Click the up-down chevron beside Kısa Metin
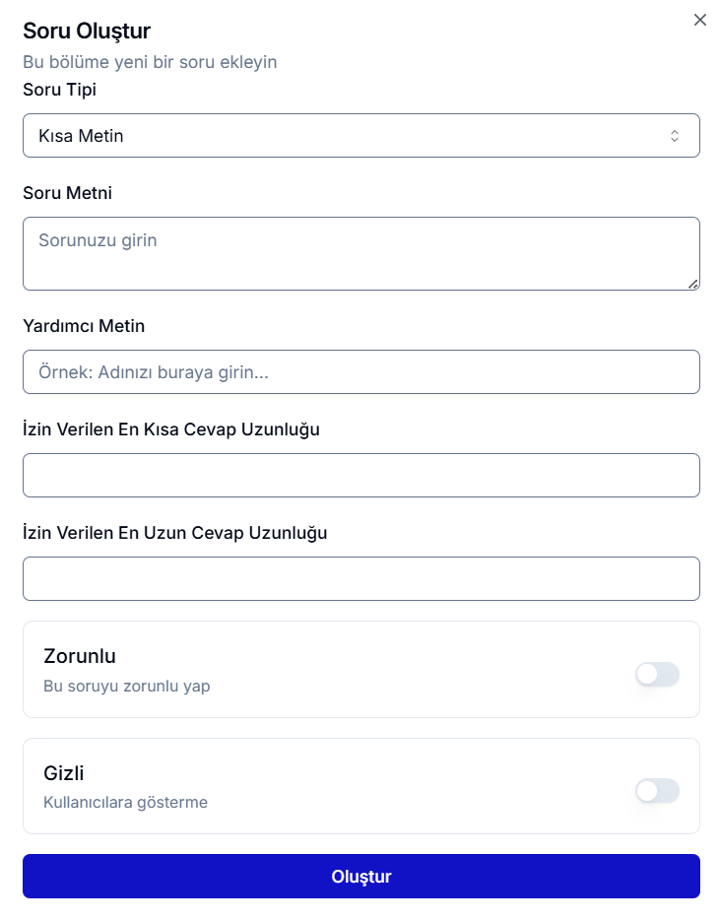The height and width of the screenshot is (921, 719). tap(675, 136)
